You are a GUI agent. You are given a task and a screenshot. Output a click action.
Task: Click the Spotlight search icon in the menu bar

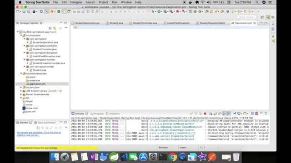point(257,2)
